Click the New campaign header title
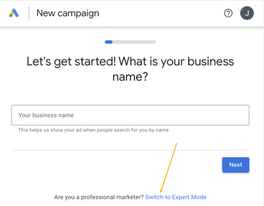 pyautogui.click(x=68, y=13)
